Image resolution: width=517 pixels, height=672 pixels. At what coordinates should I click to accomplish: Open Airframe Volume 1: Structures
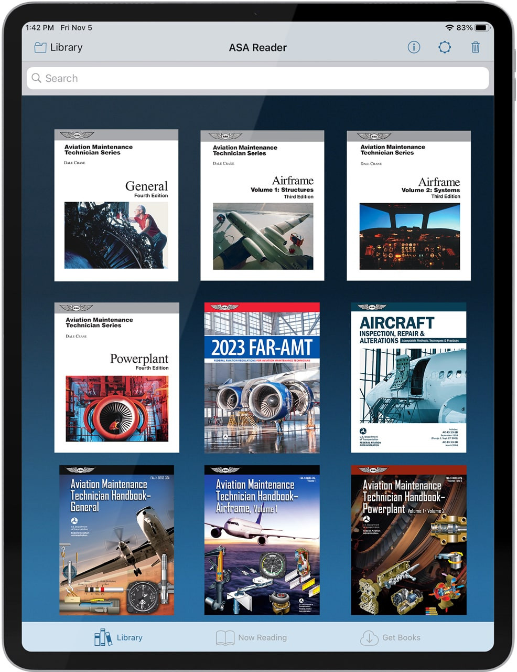tap(262, 206)
